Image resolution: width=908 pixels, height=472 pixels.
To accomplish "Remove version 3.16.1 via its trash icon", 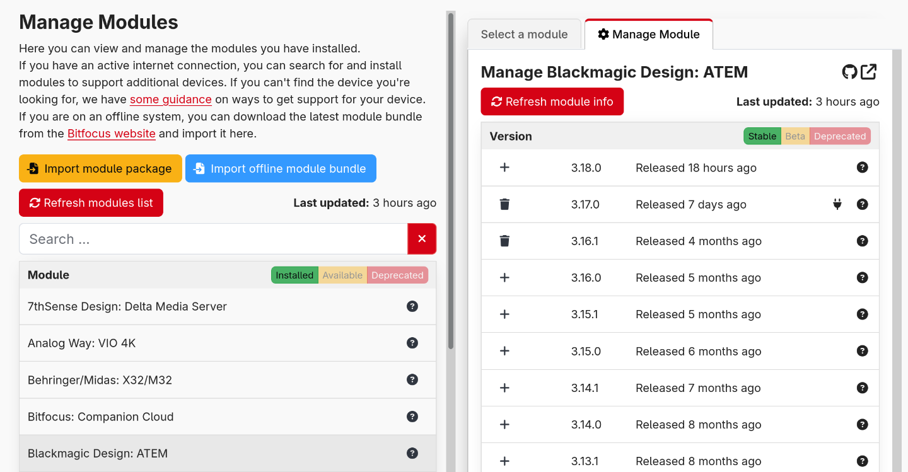I will pos(504,241).
